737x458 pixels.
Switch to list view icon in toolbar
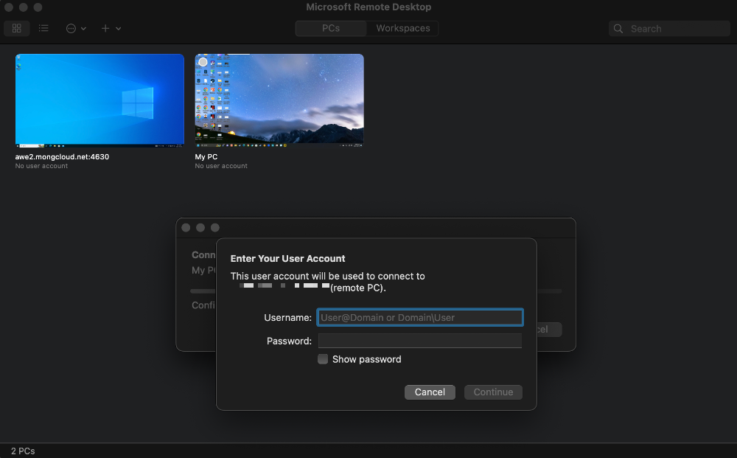click(x=43, y=28)
